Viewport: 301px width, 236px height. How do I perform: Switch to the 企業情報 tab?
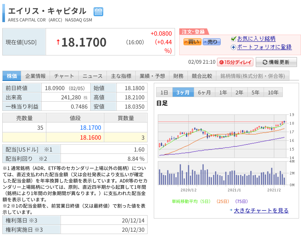(35, 76)
